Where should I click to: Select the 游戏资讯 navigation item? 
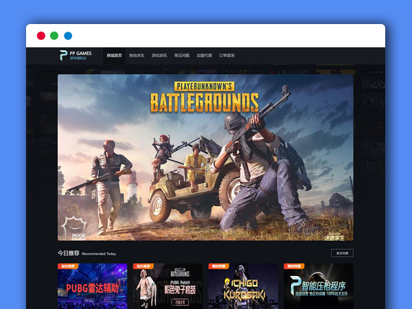(x=159, y=55)
